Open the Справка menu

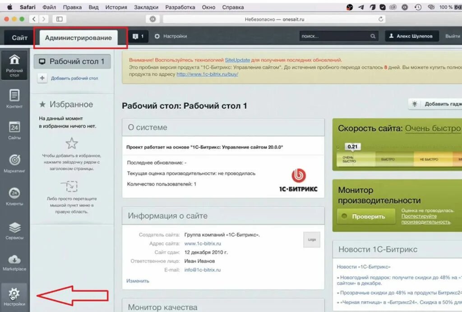click(x=233, y=7)
